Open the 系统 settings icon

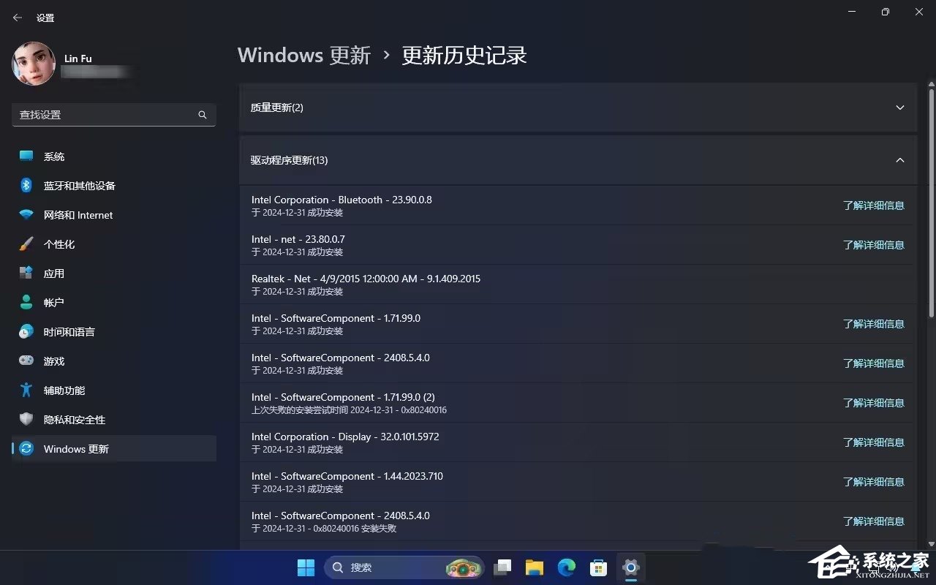26,156
